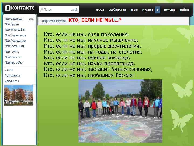This screenshot has width=194, height=146.
Task: Open Мои Видеозаписи
Action: coord(15,35)
